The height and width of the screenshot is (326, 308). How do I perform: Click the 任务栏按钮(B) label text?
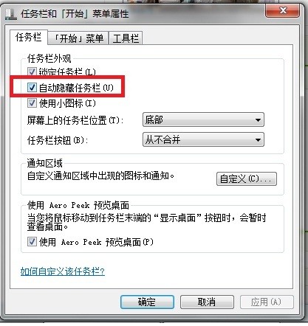pyautogui.click(x=58, y=140)
